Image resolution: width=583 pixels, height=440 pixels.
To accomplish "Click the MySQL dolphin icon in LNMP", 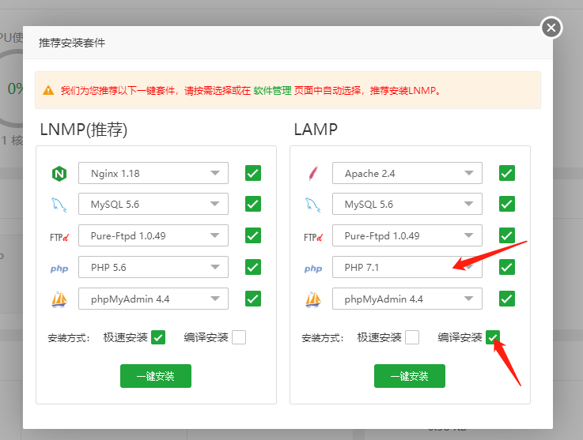I will coord(59,205).
